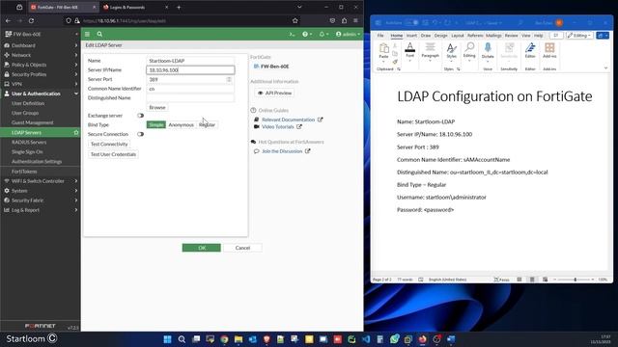Image resolution: width=618 pixels, height=347 pixels.
Task: Open RADIUS Servers page
Action: [x=29, y=142]
